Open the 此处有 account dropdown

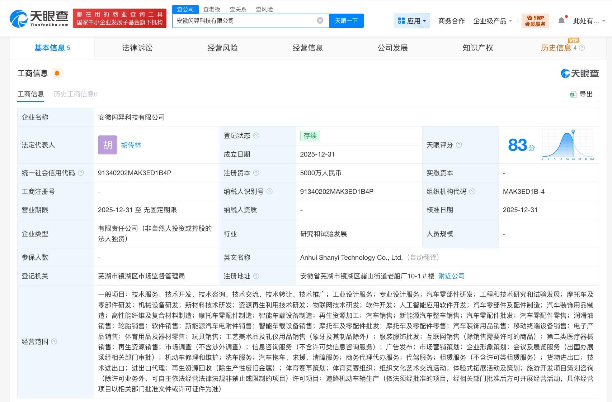pos(588,21)
